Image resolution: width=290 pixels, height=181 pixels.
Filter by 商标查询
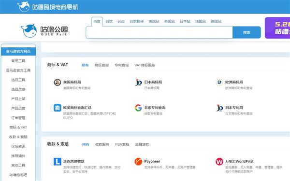101,65
